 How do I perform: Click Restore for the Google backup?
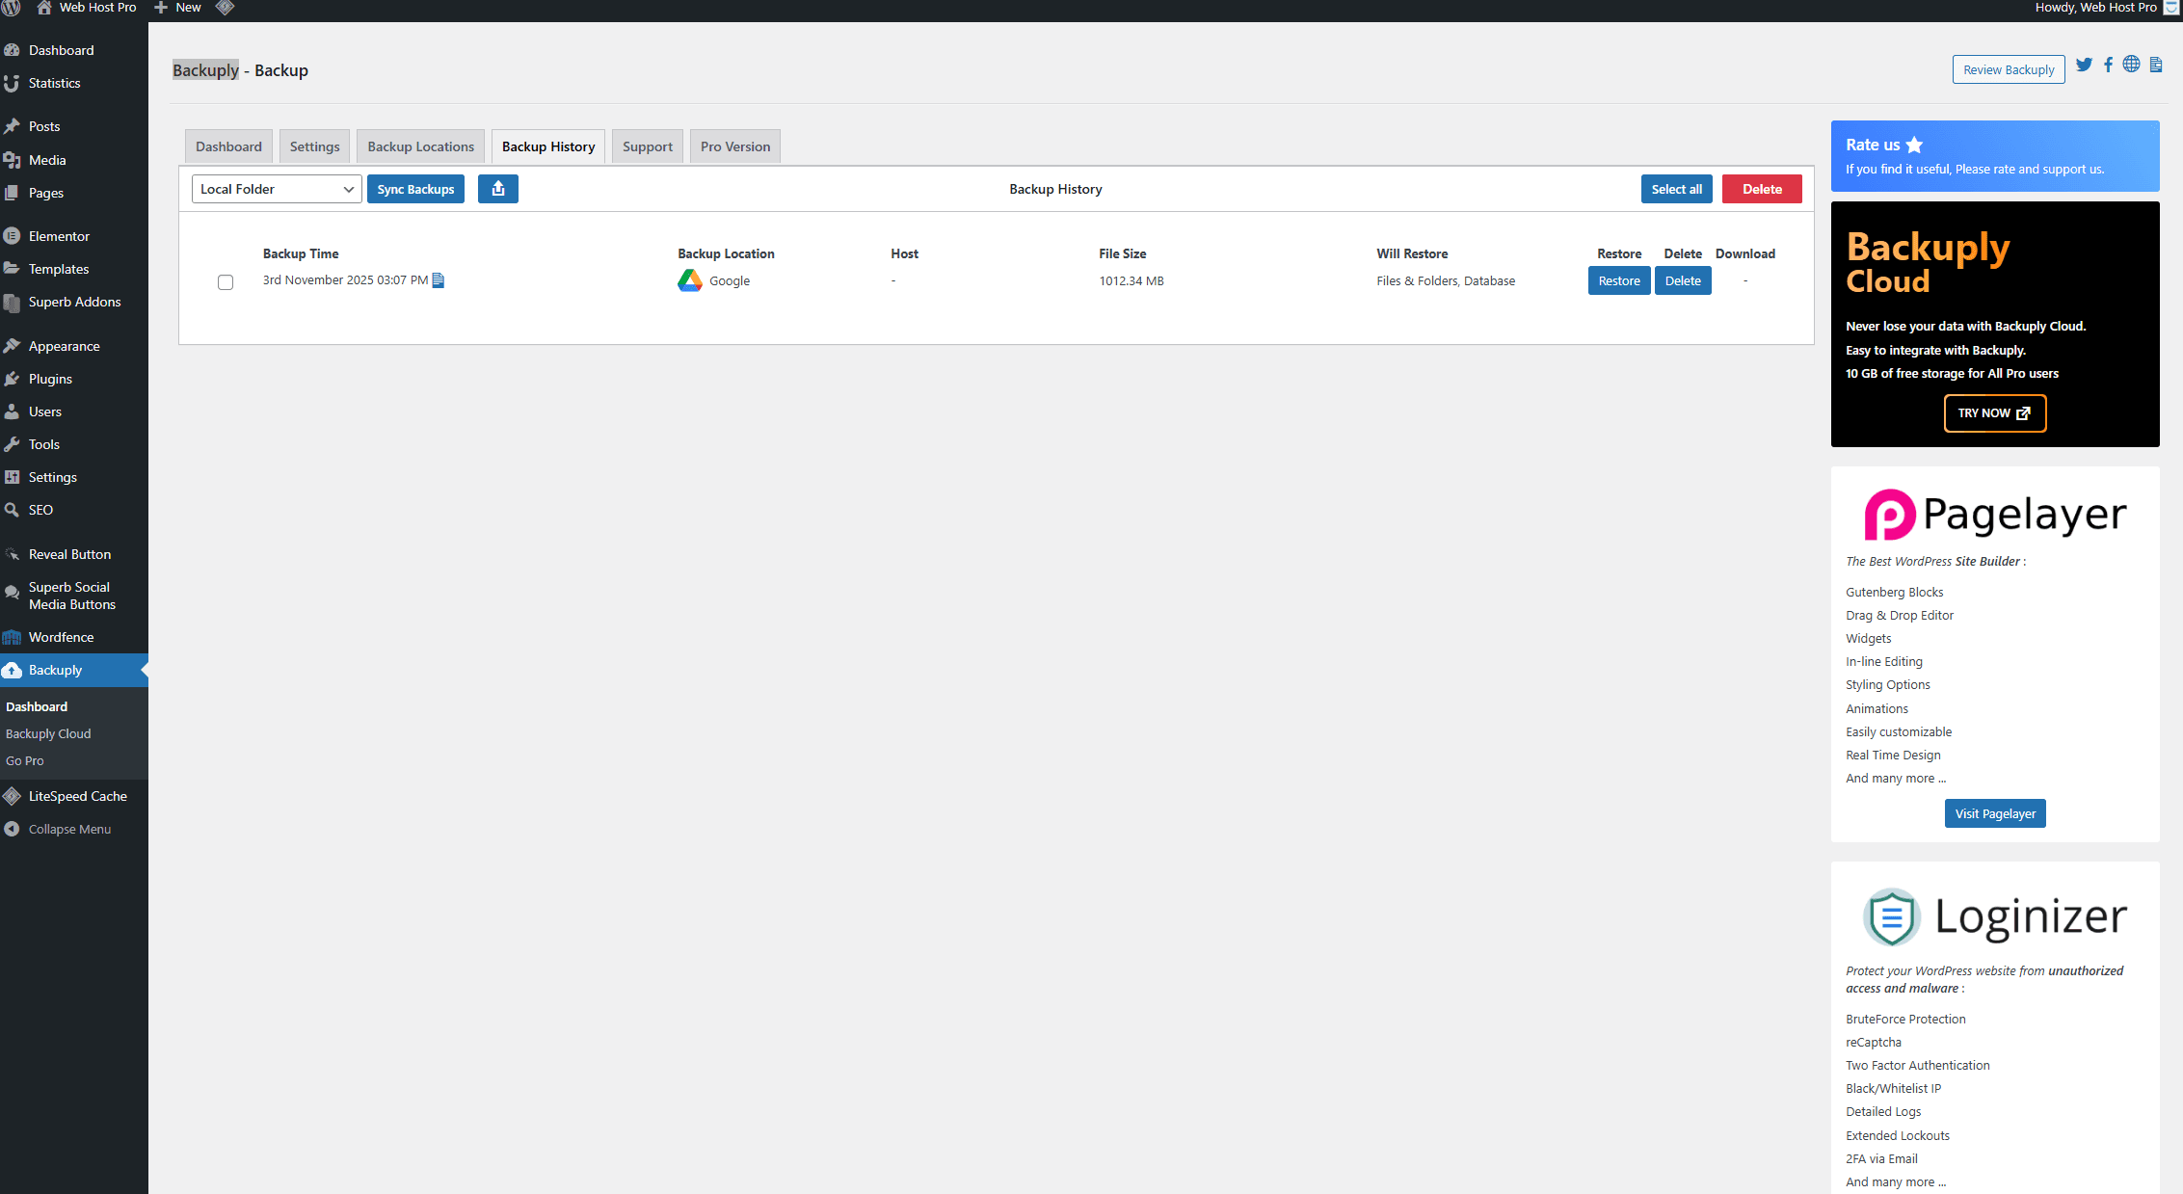[x=1618, y=280]
